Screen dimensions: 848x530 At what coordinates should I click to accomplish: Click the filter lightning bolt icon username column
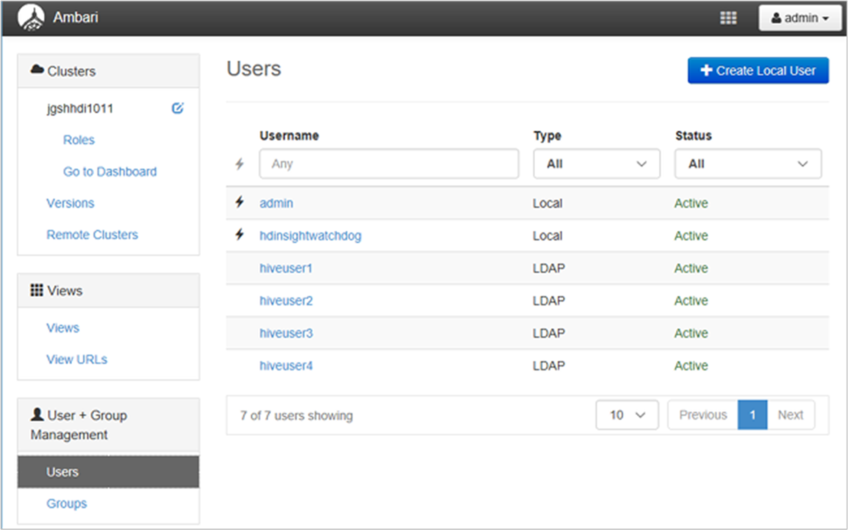[240, 164]
